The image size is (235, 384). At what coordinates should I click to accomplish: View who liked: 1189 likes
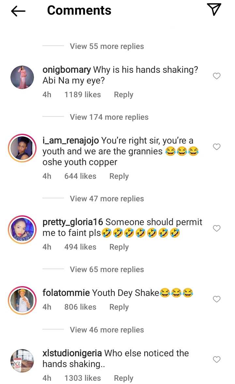click(x=83, y=95)
